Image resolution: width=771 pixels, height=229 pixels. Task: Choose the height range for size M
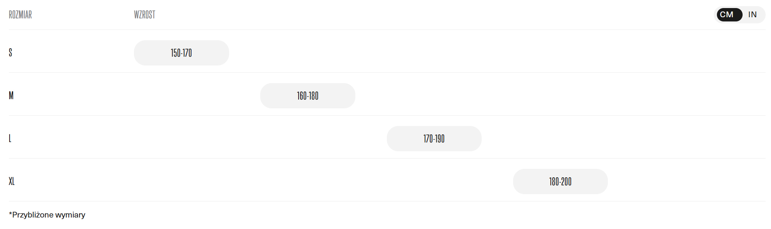point(307,96)
